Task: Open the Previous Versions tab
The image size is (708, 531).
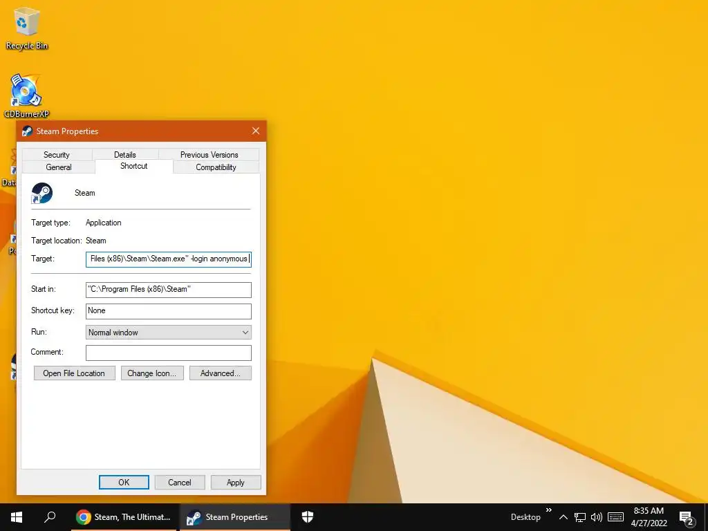Action: [209, 154]
